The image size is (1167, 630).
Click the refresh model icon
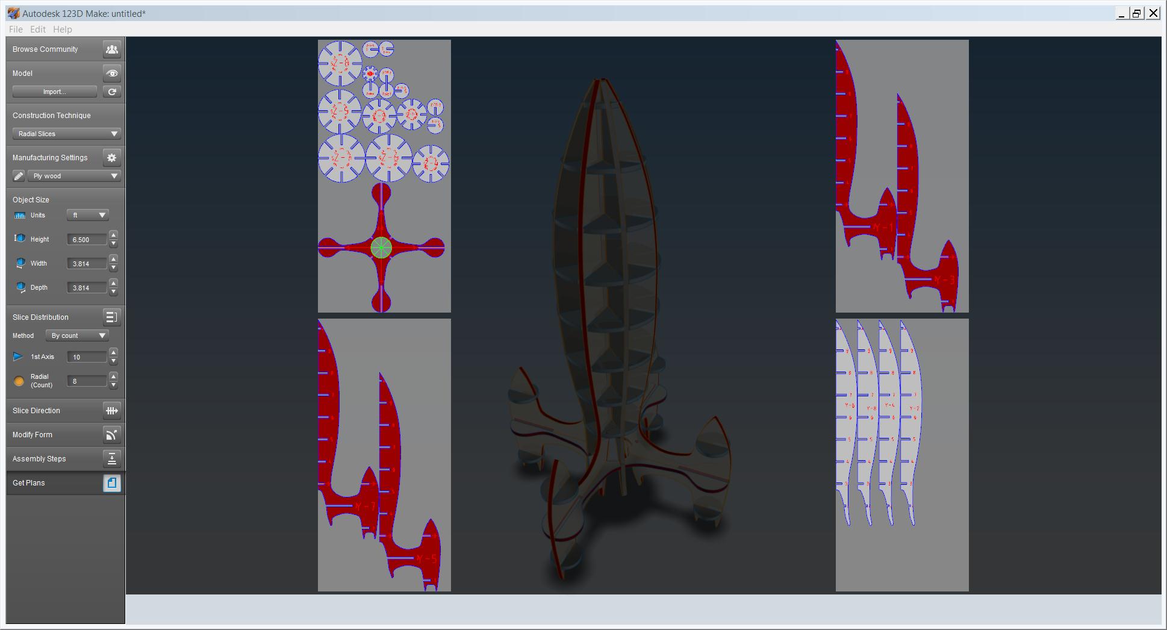(x=111, y=92)
